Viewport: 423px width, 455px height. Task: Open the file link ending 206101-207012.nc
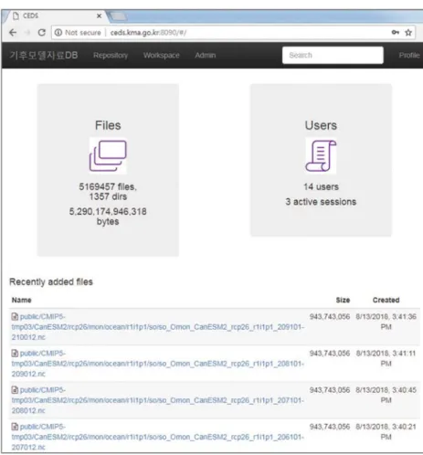pyautogui.click(x=158, y=437)
